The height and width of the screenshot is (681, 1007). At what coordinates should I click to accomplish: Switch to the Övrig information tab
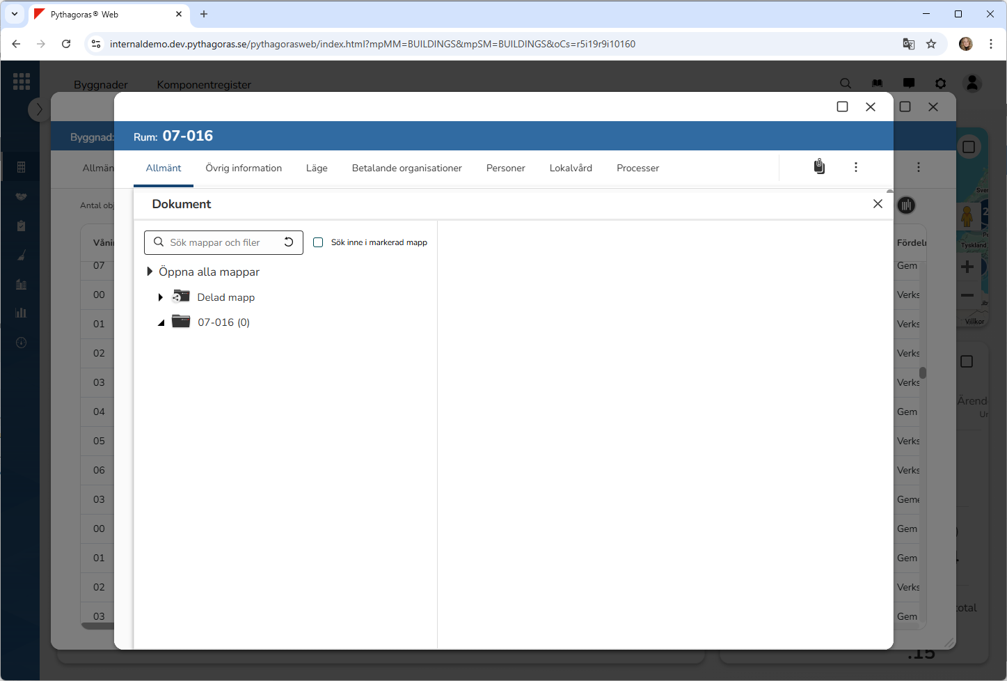[x=244, y=168]
